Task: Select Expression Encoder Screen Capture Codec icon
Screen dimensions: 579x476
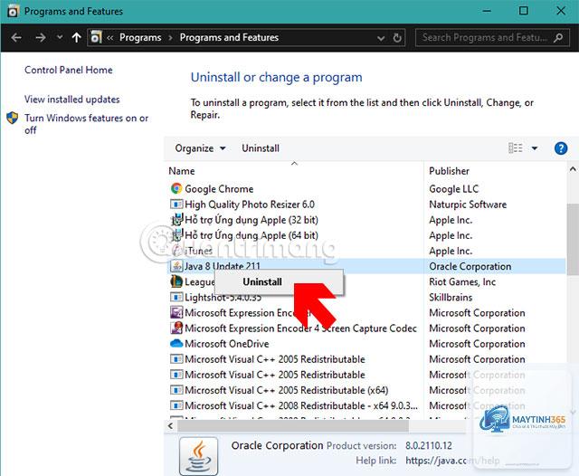Action: (x=176, y=328)
